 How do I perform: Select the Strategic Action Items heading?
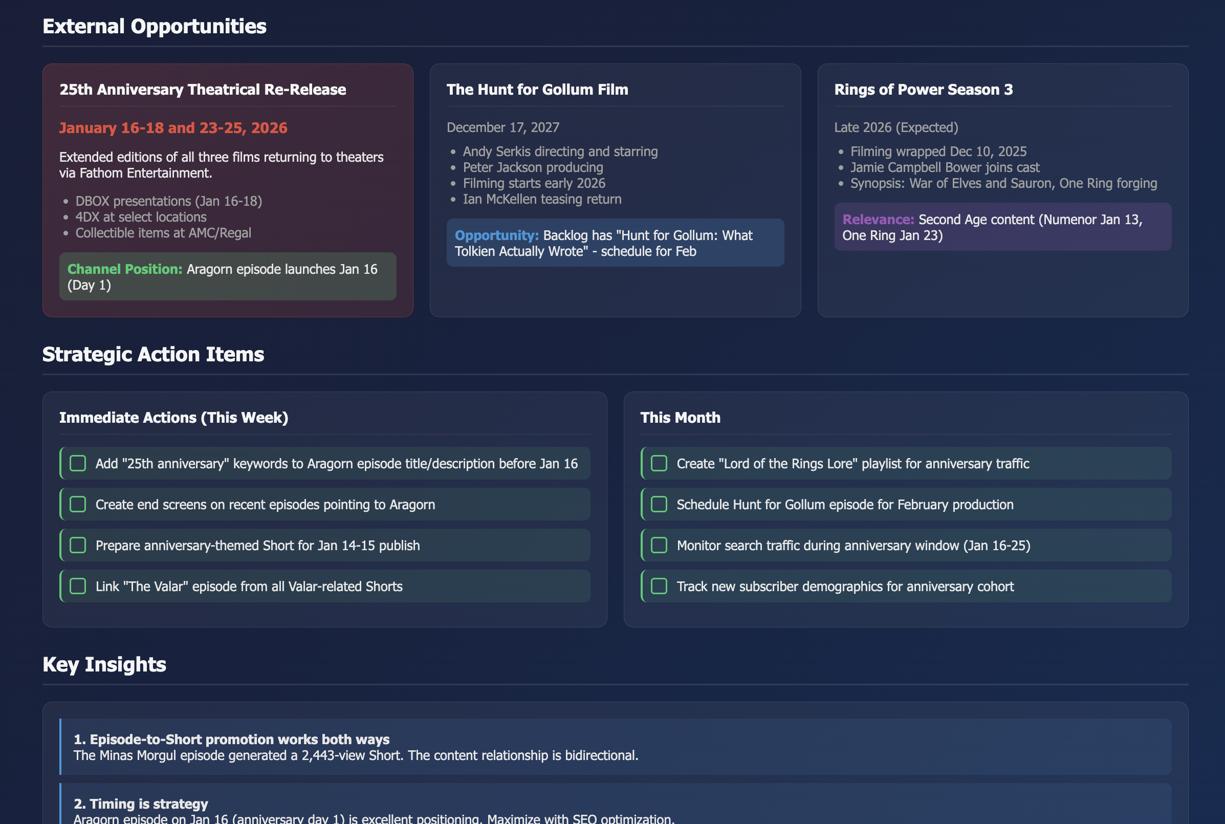154,354
